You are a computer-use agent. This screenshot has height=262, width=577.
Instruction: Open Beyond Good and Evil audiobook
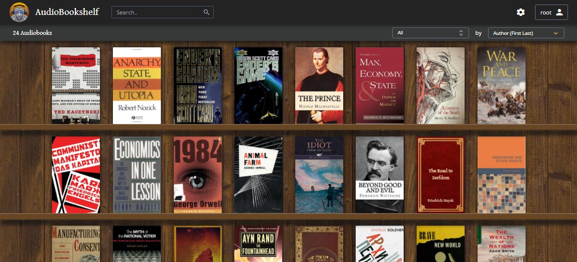pos(380,175)
